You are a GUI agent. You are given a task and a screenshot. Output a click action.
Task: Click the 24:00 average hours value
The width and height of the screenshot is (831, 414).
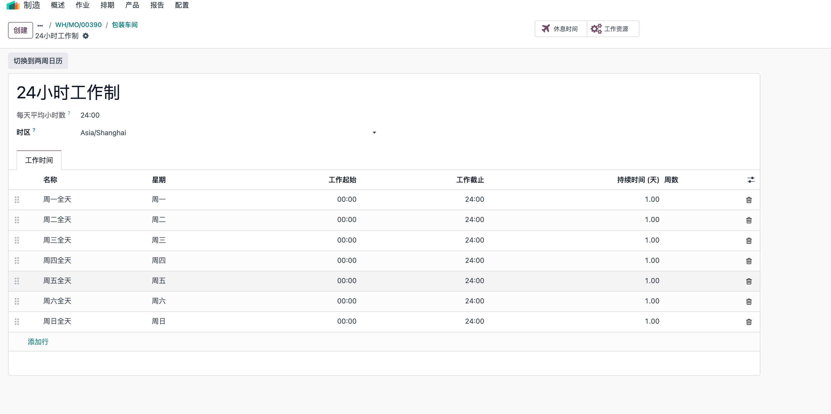point(90,115)
